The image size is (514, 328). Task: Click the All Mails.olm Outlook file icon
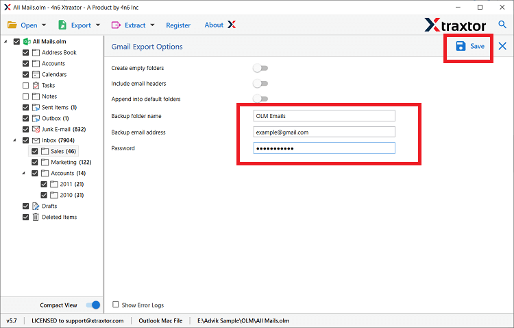(x=27, y=42)
